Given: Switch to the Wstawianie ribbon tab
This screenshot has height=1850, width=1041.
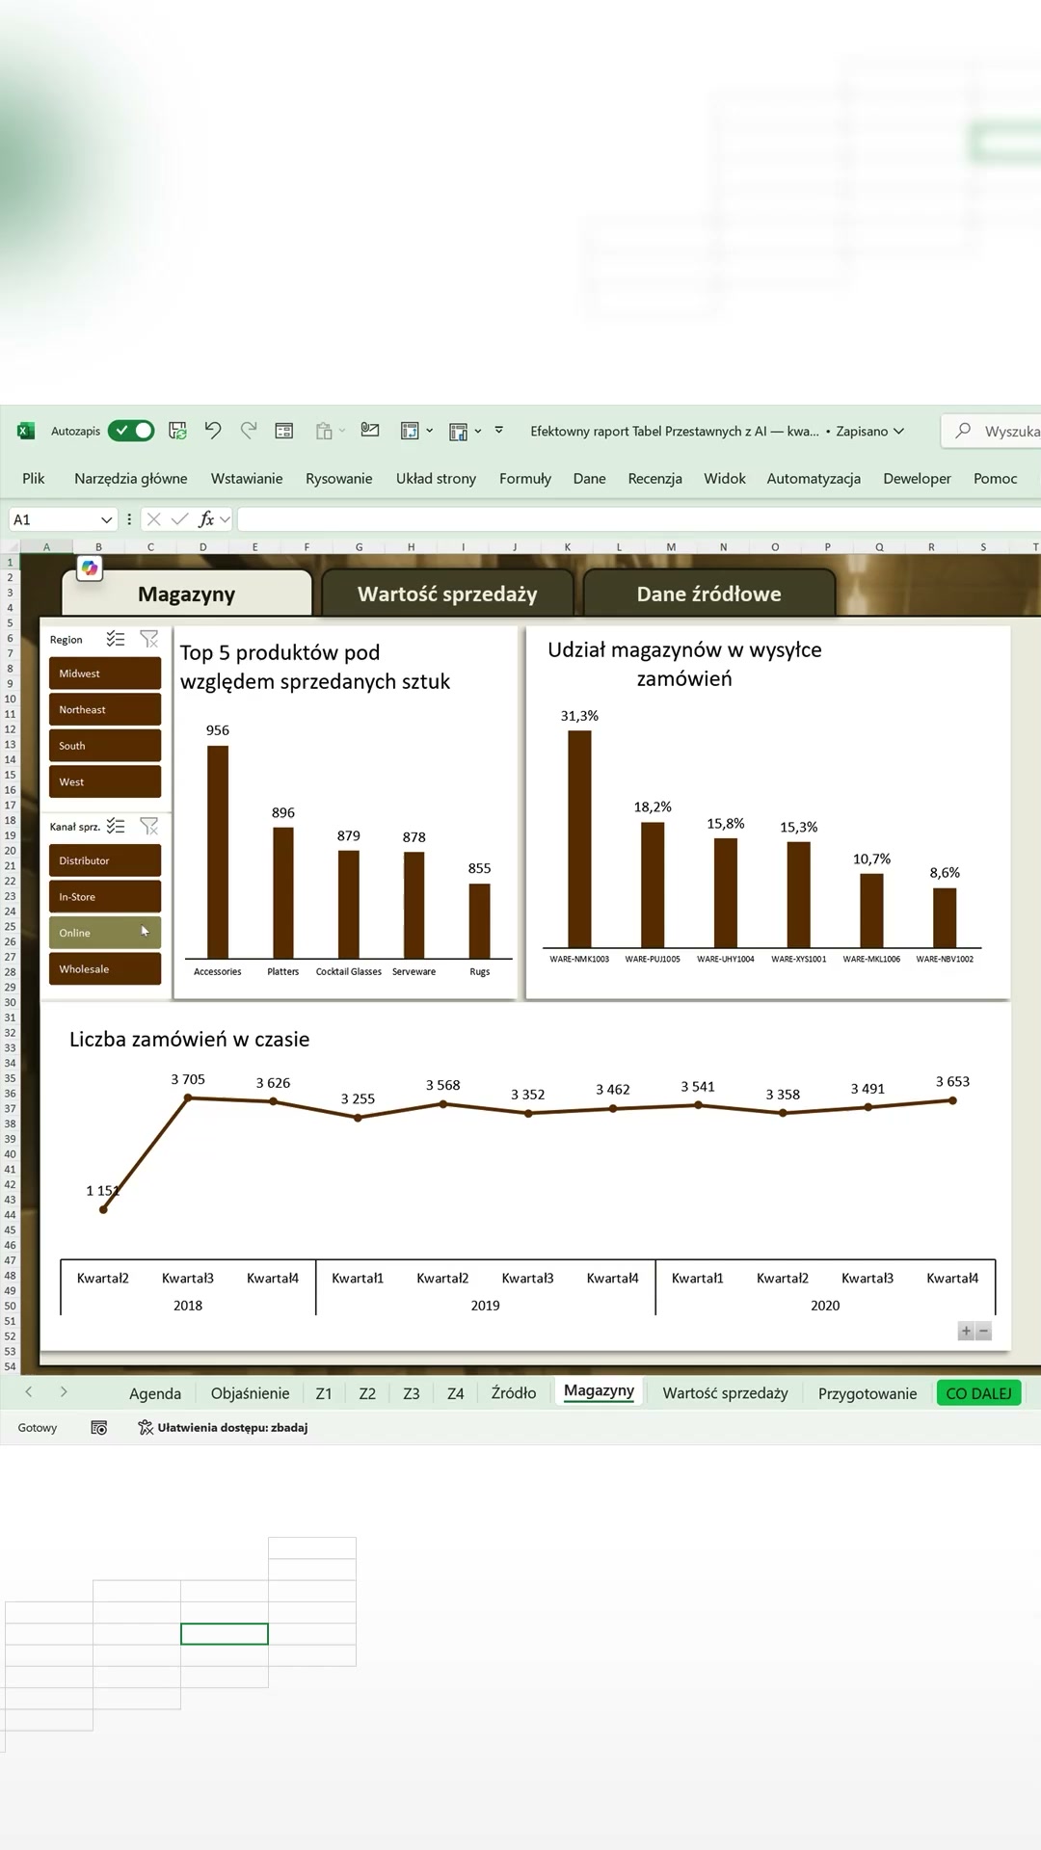Looking at the screenshot, I should pos(247,478).
